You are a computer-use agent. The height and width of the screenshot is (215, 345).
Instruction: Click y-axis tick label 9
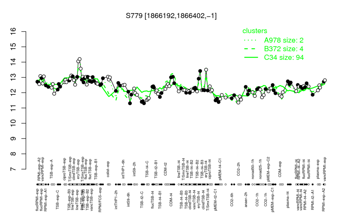13,139
